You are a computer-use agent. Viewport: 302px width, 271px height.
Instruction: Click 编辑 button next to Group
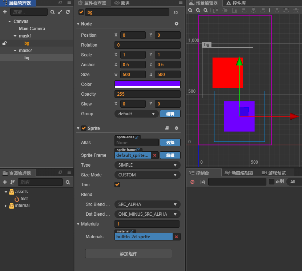coord(170,114)
